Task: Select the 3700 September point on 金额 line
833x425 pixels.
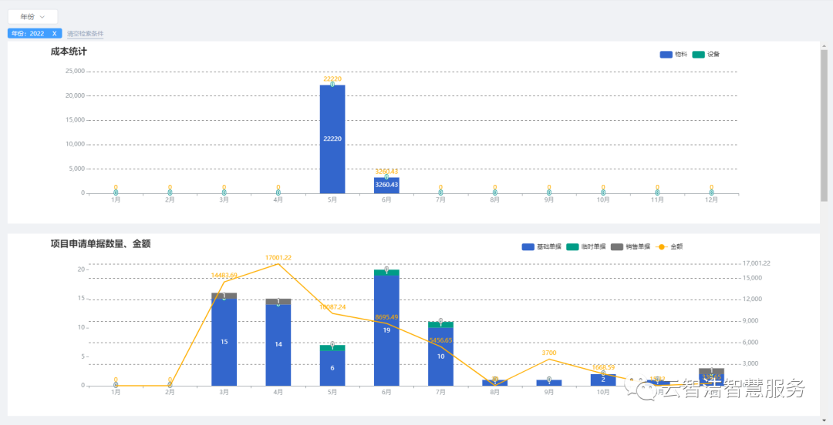Action: pyautogui.click(x=548, y=359)
